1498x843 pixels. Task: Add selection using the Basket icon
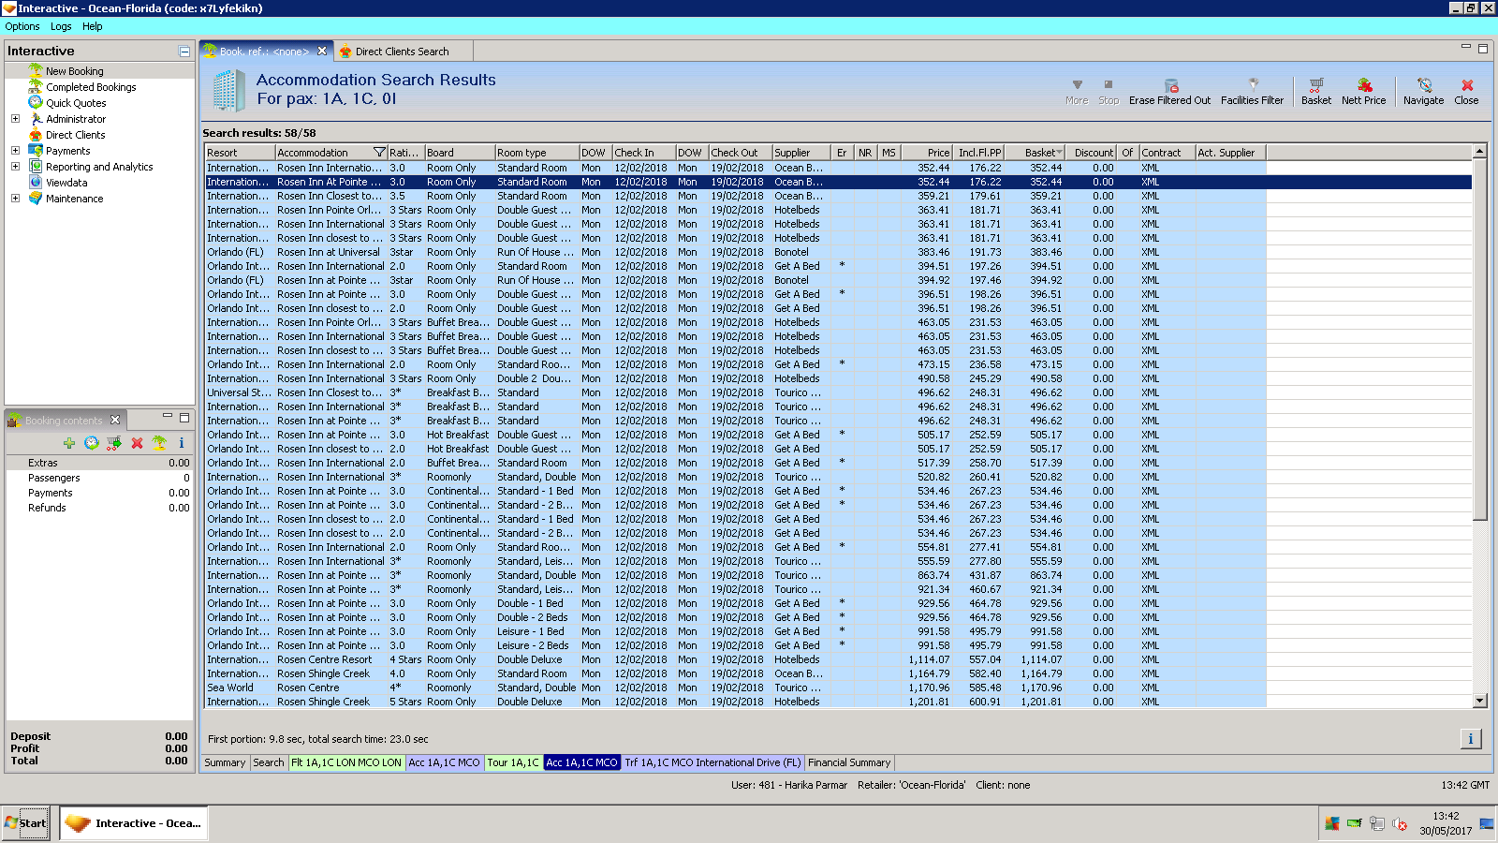[x=1315, y=86]
